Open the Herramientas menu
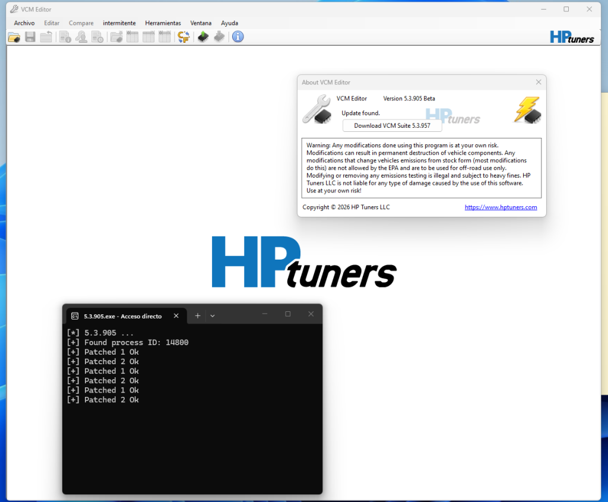 click(x=163, y=23)
